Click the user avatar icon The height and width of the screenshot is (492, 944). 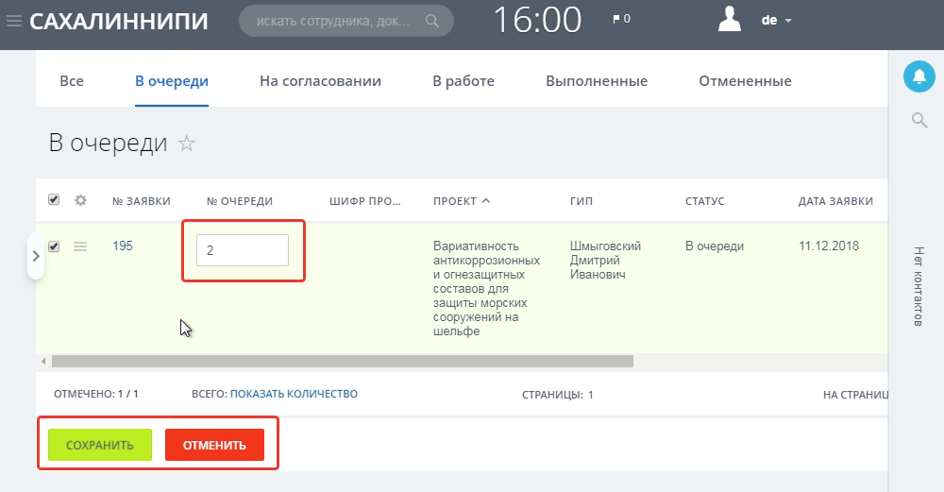pos(731,20)
